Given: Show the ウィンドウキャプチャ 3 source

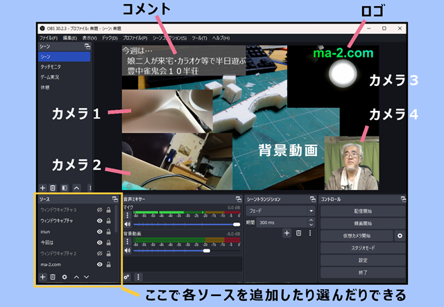Looking at the screenshot, I should (x=100, y=210).
